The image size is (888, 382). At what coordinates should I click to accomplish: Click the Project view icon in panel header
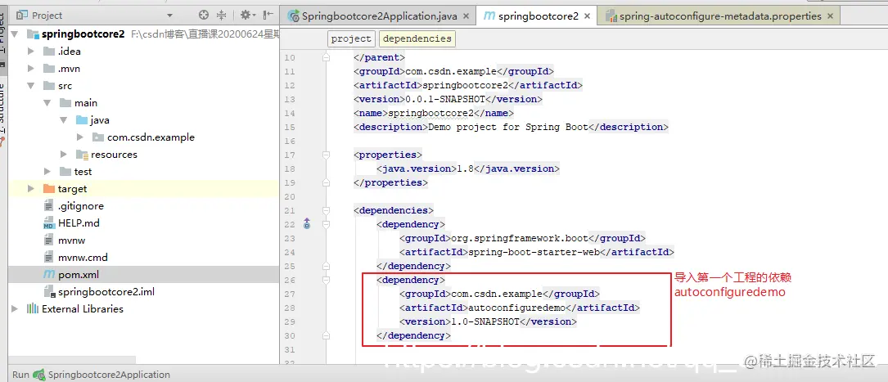click(22, 16)
